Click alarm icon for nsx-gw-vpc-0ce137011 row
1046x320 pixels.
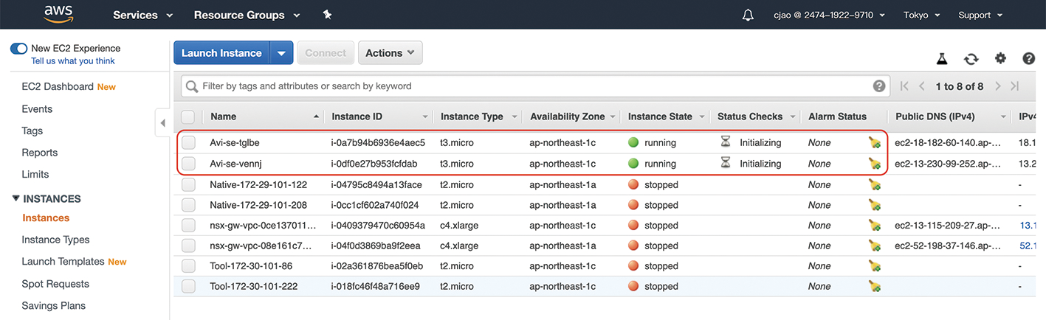(x=875, y=226)
